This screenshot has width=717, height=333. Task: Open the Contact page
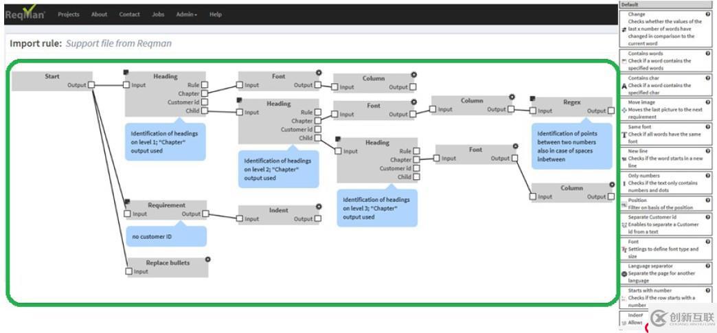click(x=129, y=14)
